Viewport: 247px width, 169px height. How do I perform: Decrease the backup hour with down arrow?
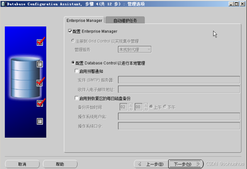[x=131, y=109]
